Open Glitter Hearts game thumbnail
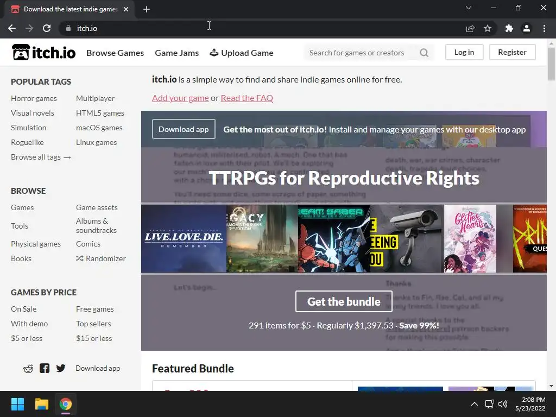This screenshot has height=417, width=556. pyautogui.click(x=470, y=238)
